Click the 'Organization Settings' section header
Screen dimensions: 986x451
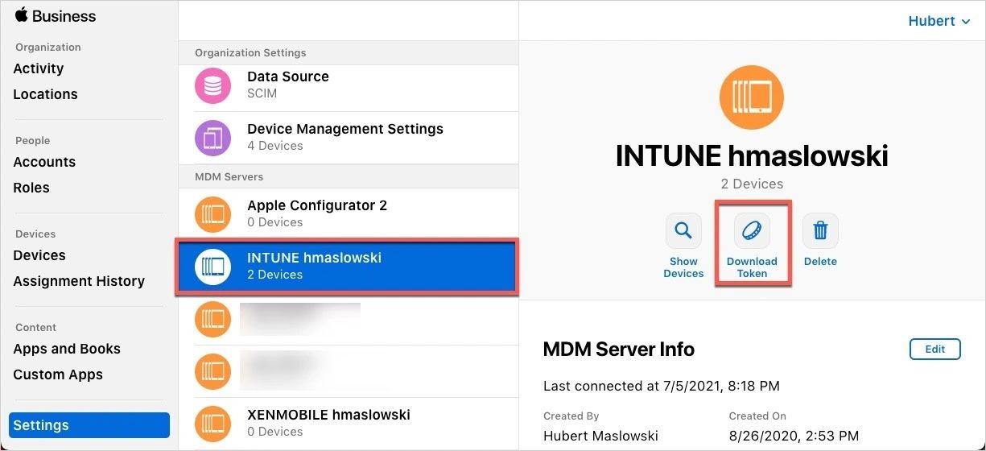coord(250,52)
